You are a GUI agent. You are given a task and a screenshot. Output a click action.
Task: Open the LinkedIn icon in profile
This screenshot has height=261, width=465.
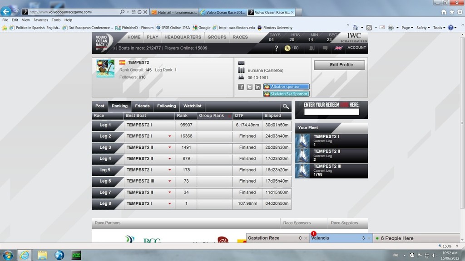[x=257, y=87]
